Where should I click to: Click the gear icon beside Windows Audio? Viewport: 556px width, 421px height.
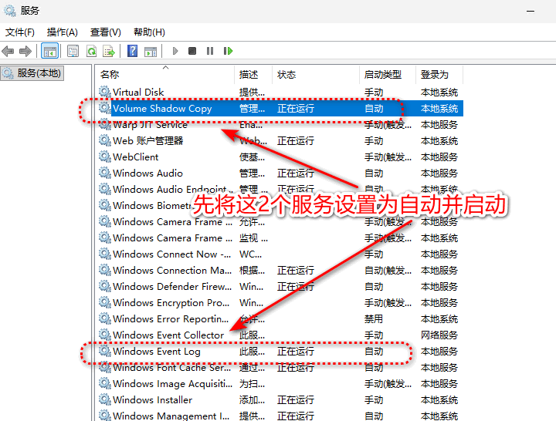pyautogui.click(x=104, y=173)
